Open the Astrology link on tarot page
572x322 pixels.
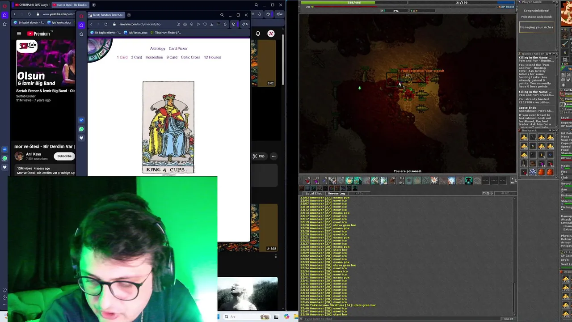[x=157, y=48]
